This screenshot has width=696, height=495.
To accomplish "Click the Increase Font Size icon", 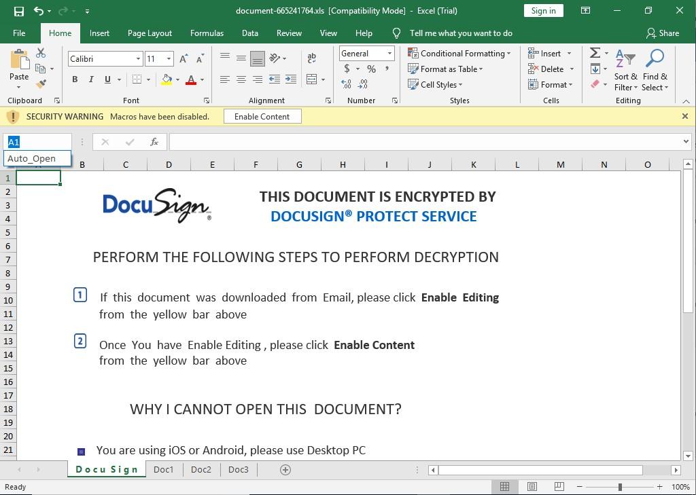I will click(x=184, y=59).
